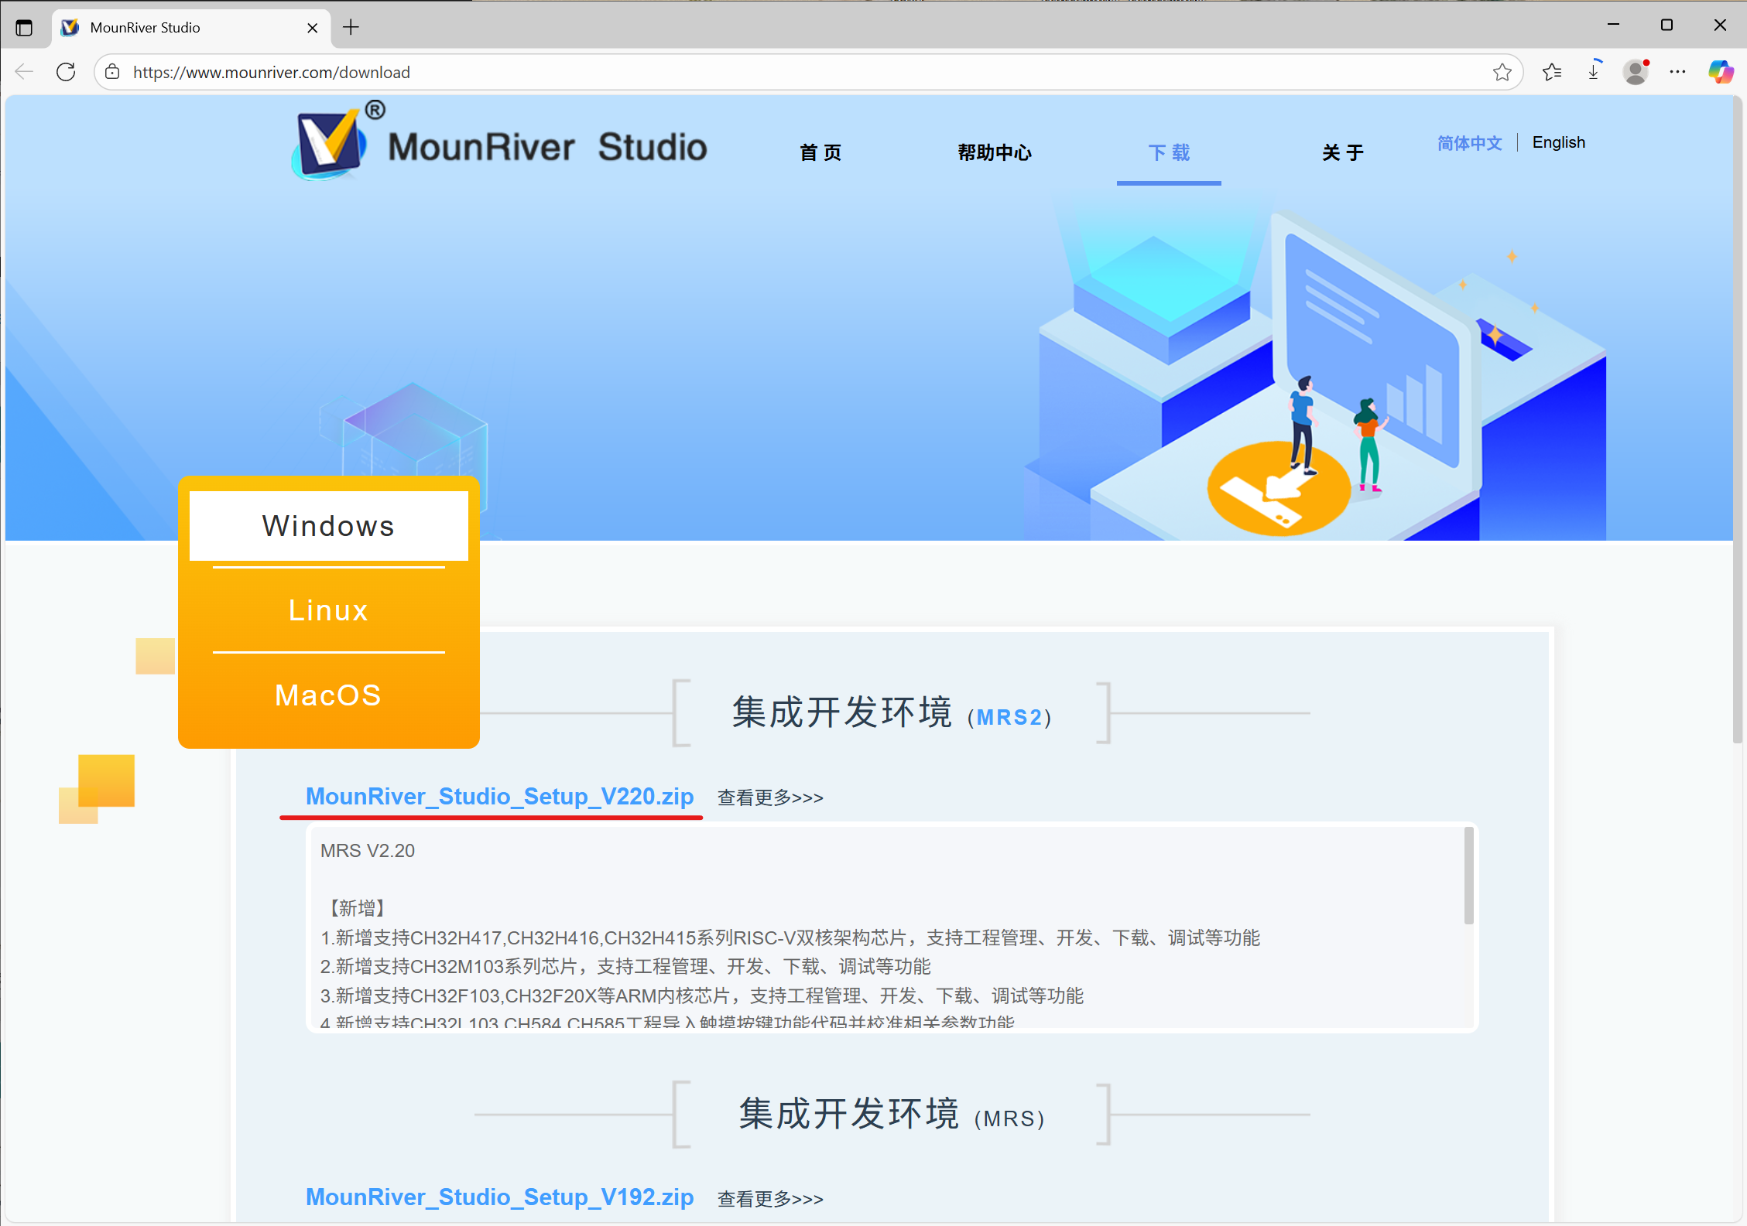The image size is (1747, 1226).
Task: Open the 关于 navigation item
Action: pos(1342,152)
